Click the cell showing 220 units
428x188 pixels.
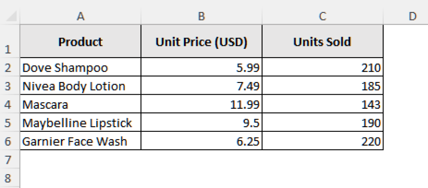pyautogui.click(x=322, y=141)
